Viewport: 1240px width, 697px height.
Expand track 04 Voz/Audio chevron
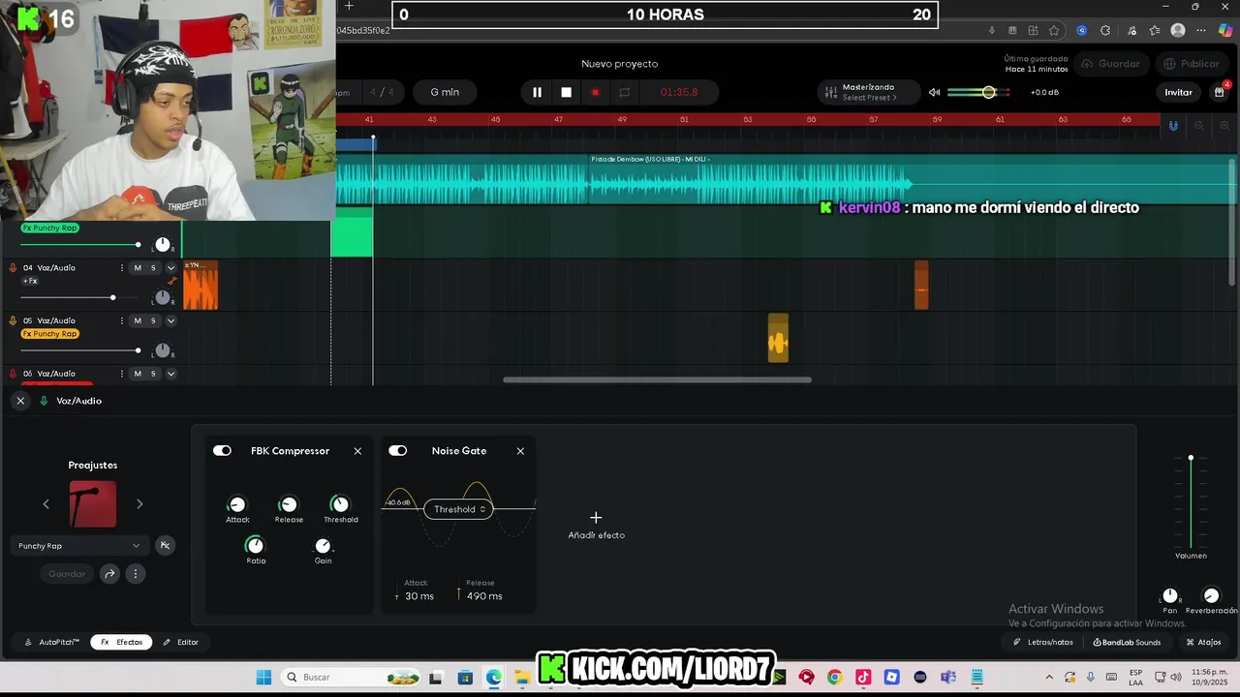170,268
